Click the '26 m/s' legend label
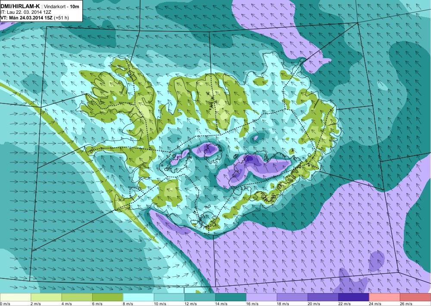This screenshot has width=431, height=306. tap(406, 303)
